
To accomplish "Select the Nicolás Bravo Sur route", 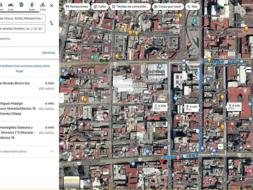I will 27,86.
